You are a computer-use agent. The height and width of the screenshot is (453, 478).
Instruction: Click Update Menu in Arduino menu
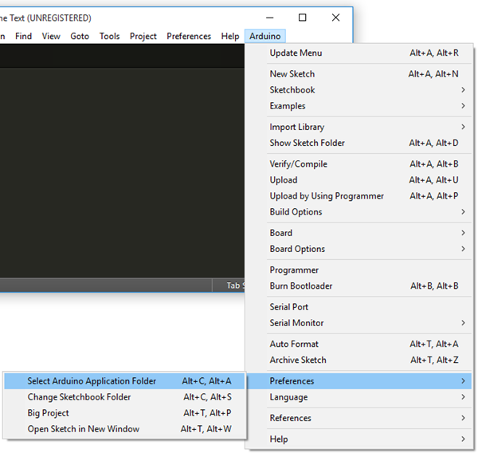click(296, 53)
